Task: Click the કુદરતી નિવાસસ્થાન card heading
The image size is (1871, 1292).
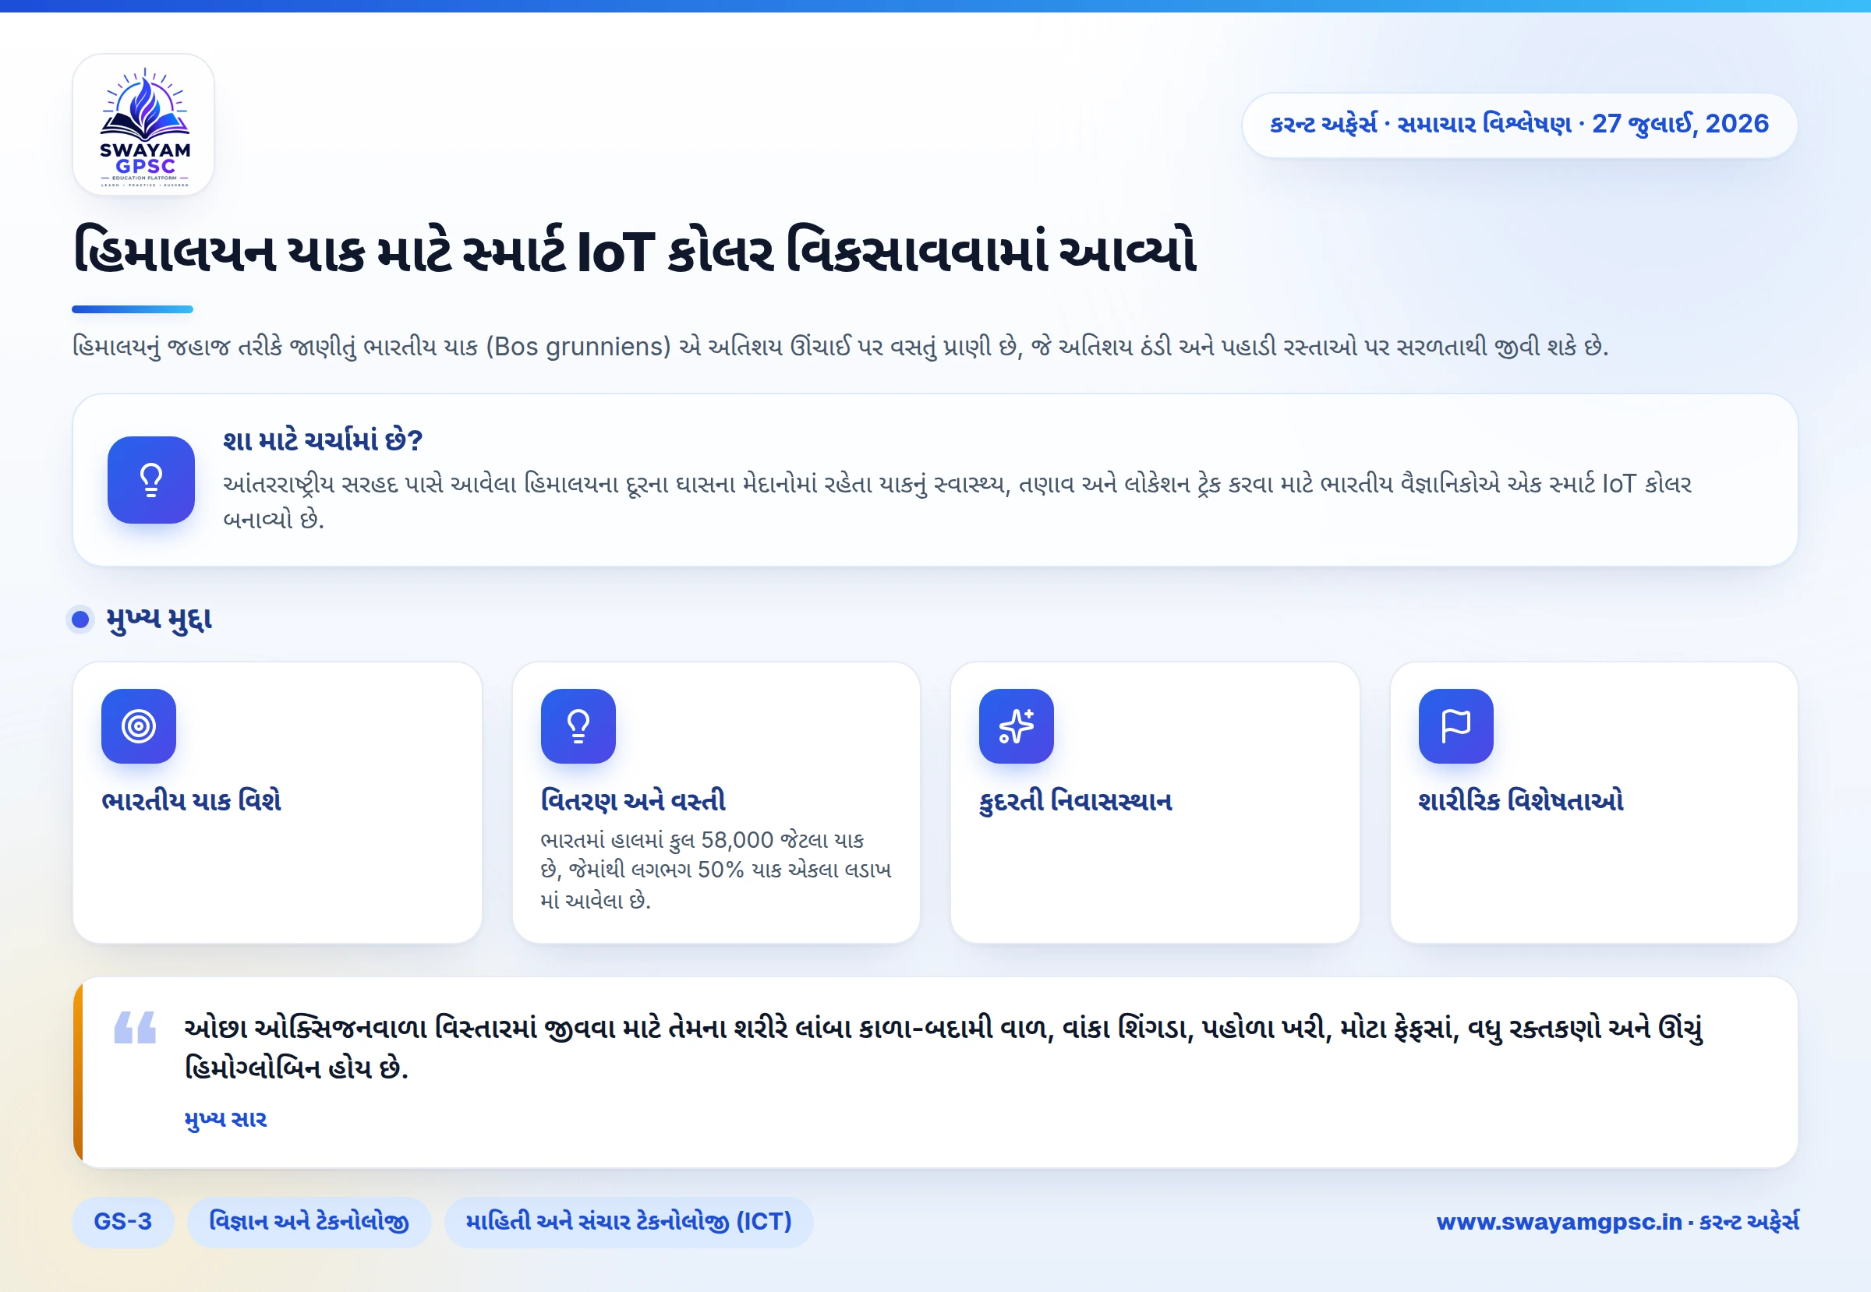Action: (1076, 800)
